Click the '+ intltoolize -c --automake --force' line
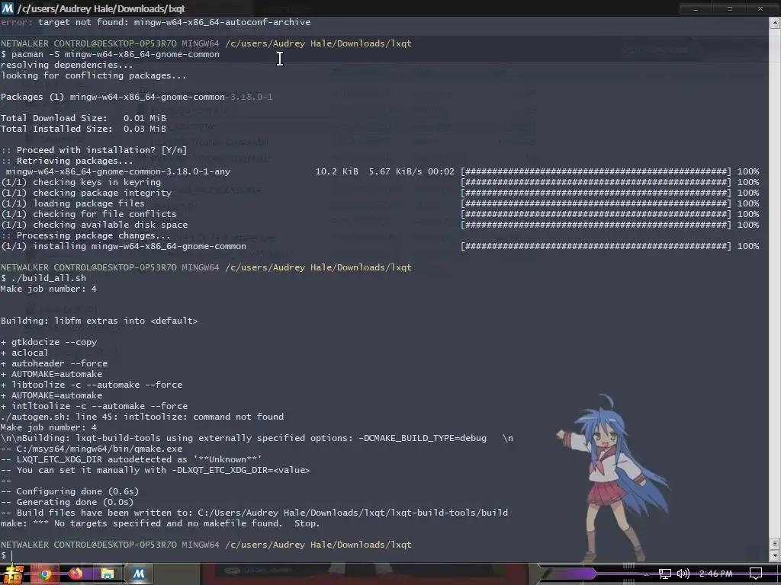Screen dimensions: 781x585 point(94,407)
